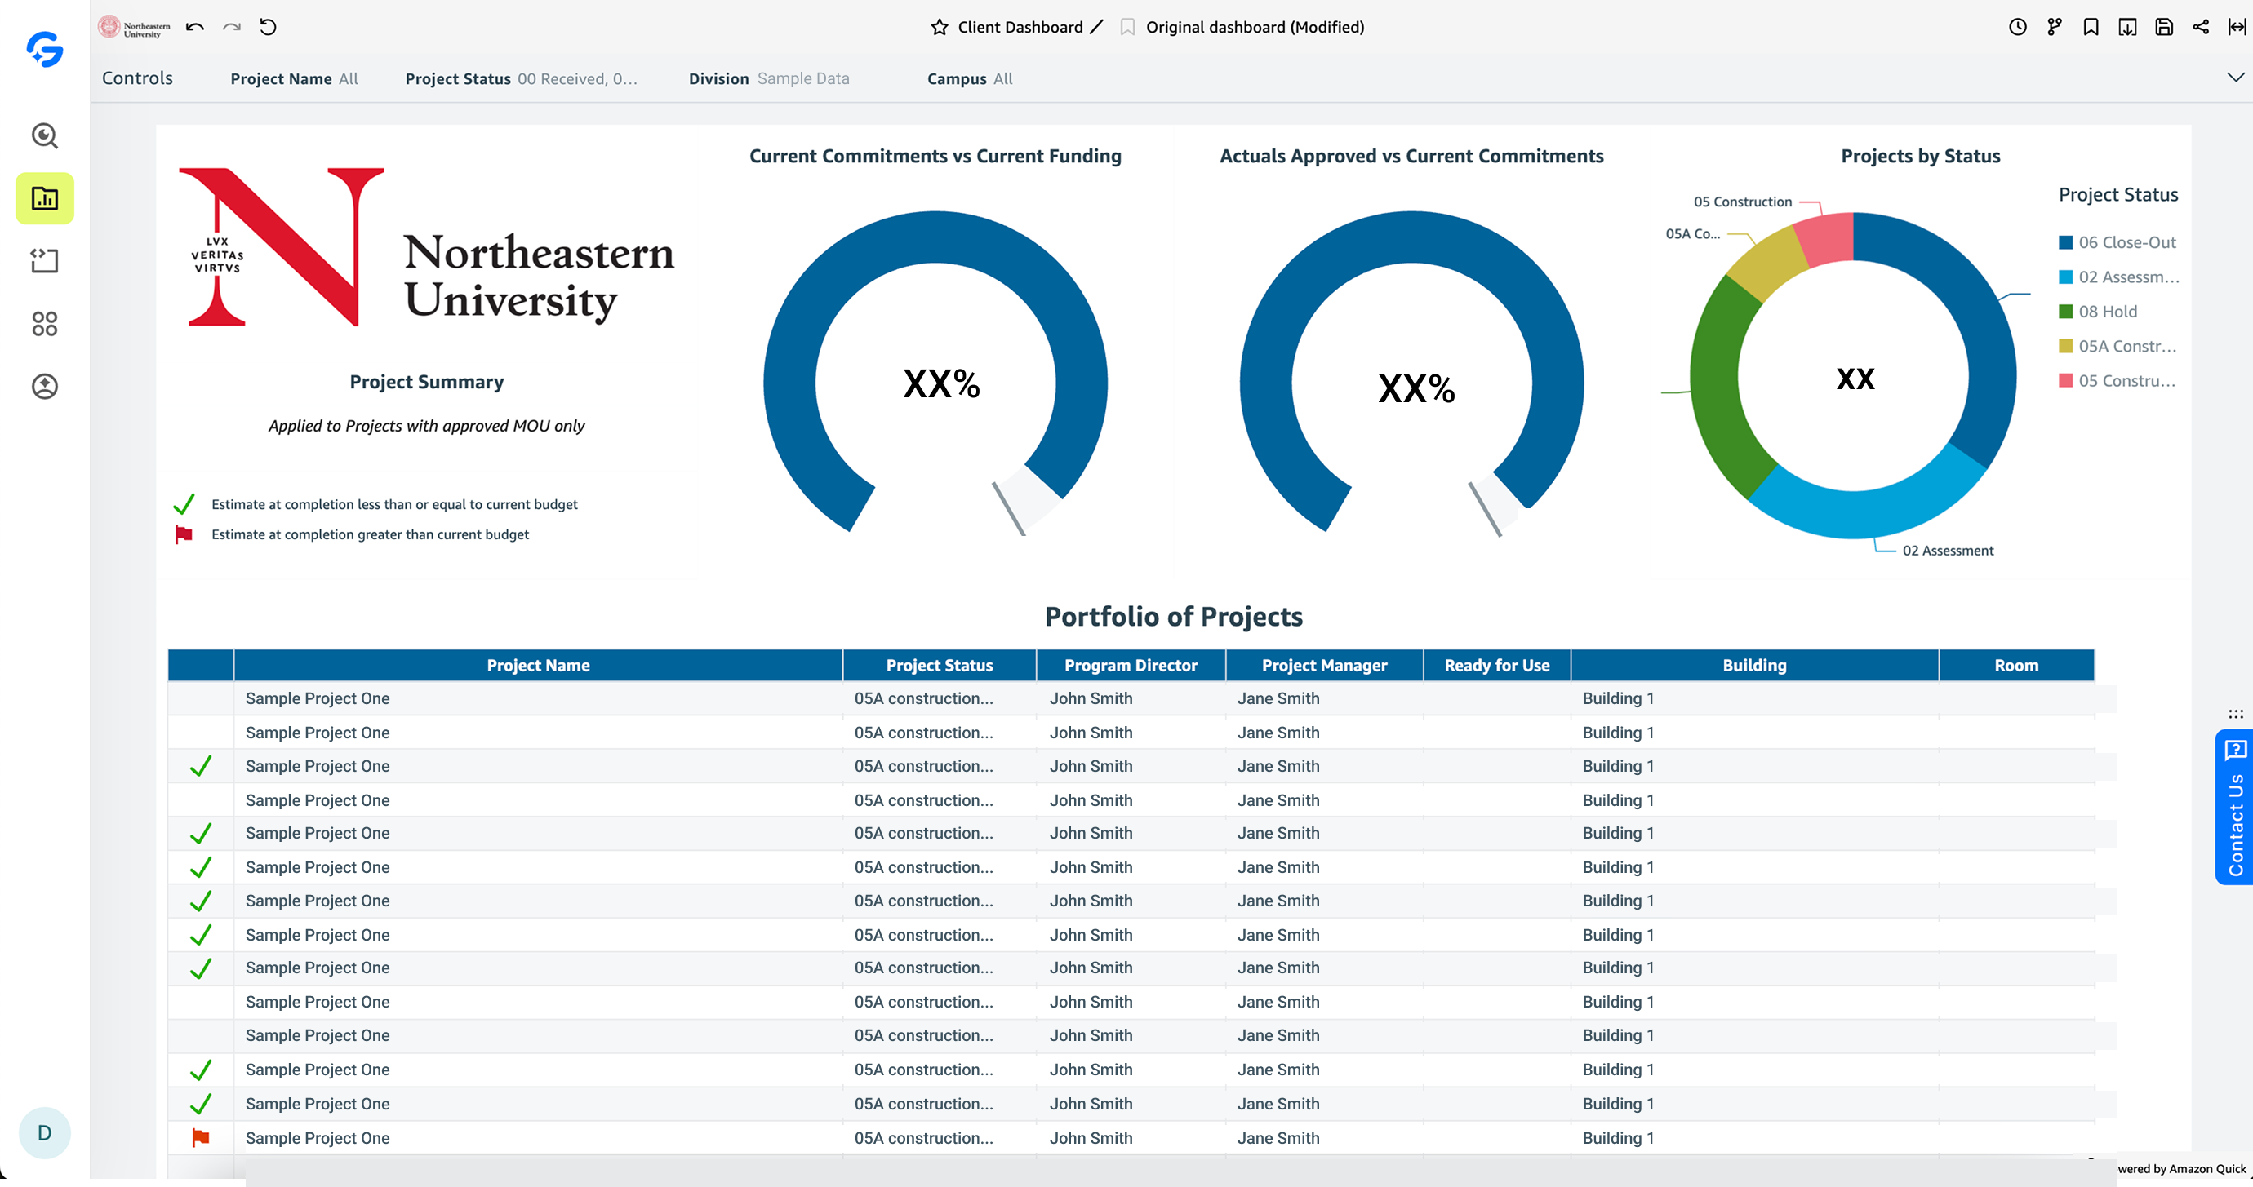Click the branch lineage icon
Screen dimensions: 2253x1187
2055,27
